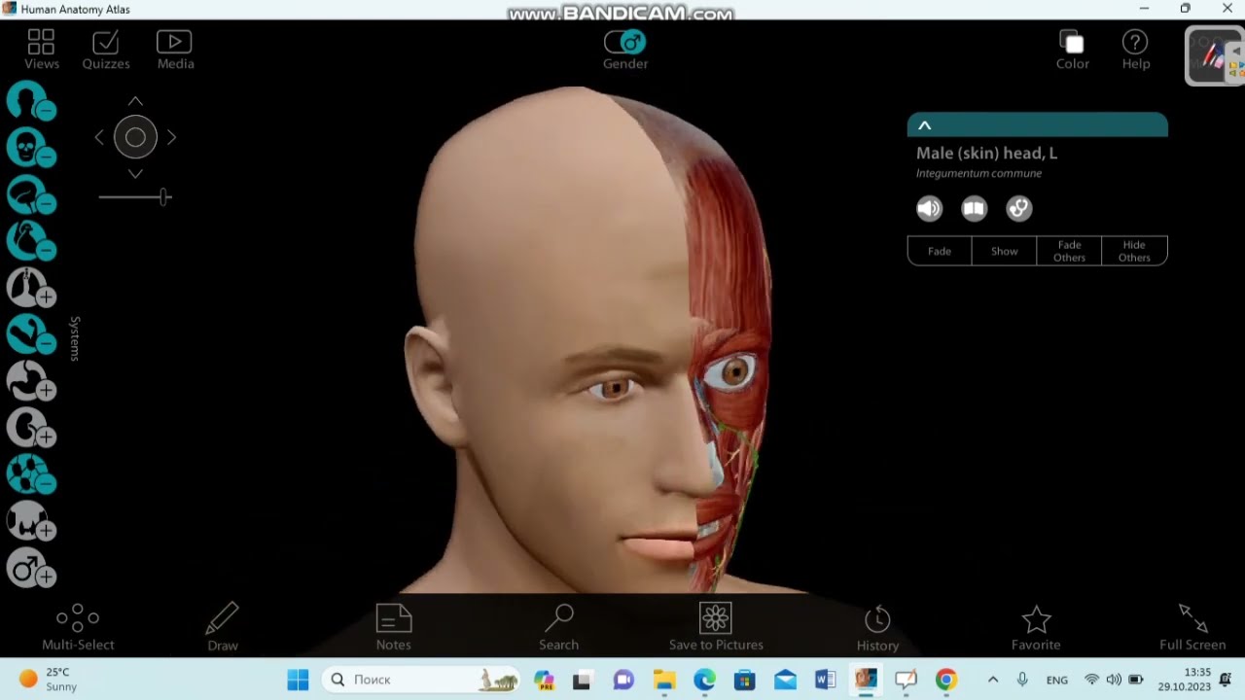Screen dimensions: 1245x700
Task: Toggle the circulatory system heart icon
Action: (31, 241)
